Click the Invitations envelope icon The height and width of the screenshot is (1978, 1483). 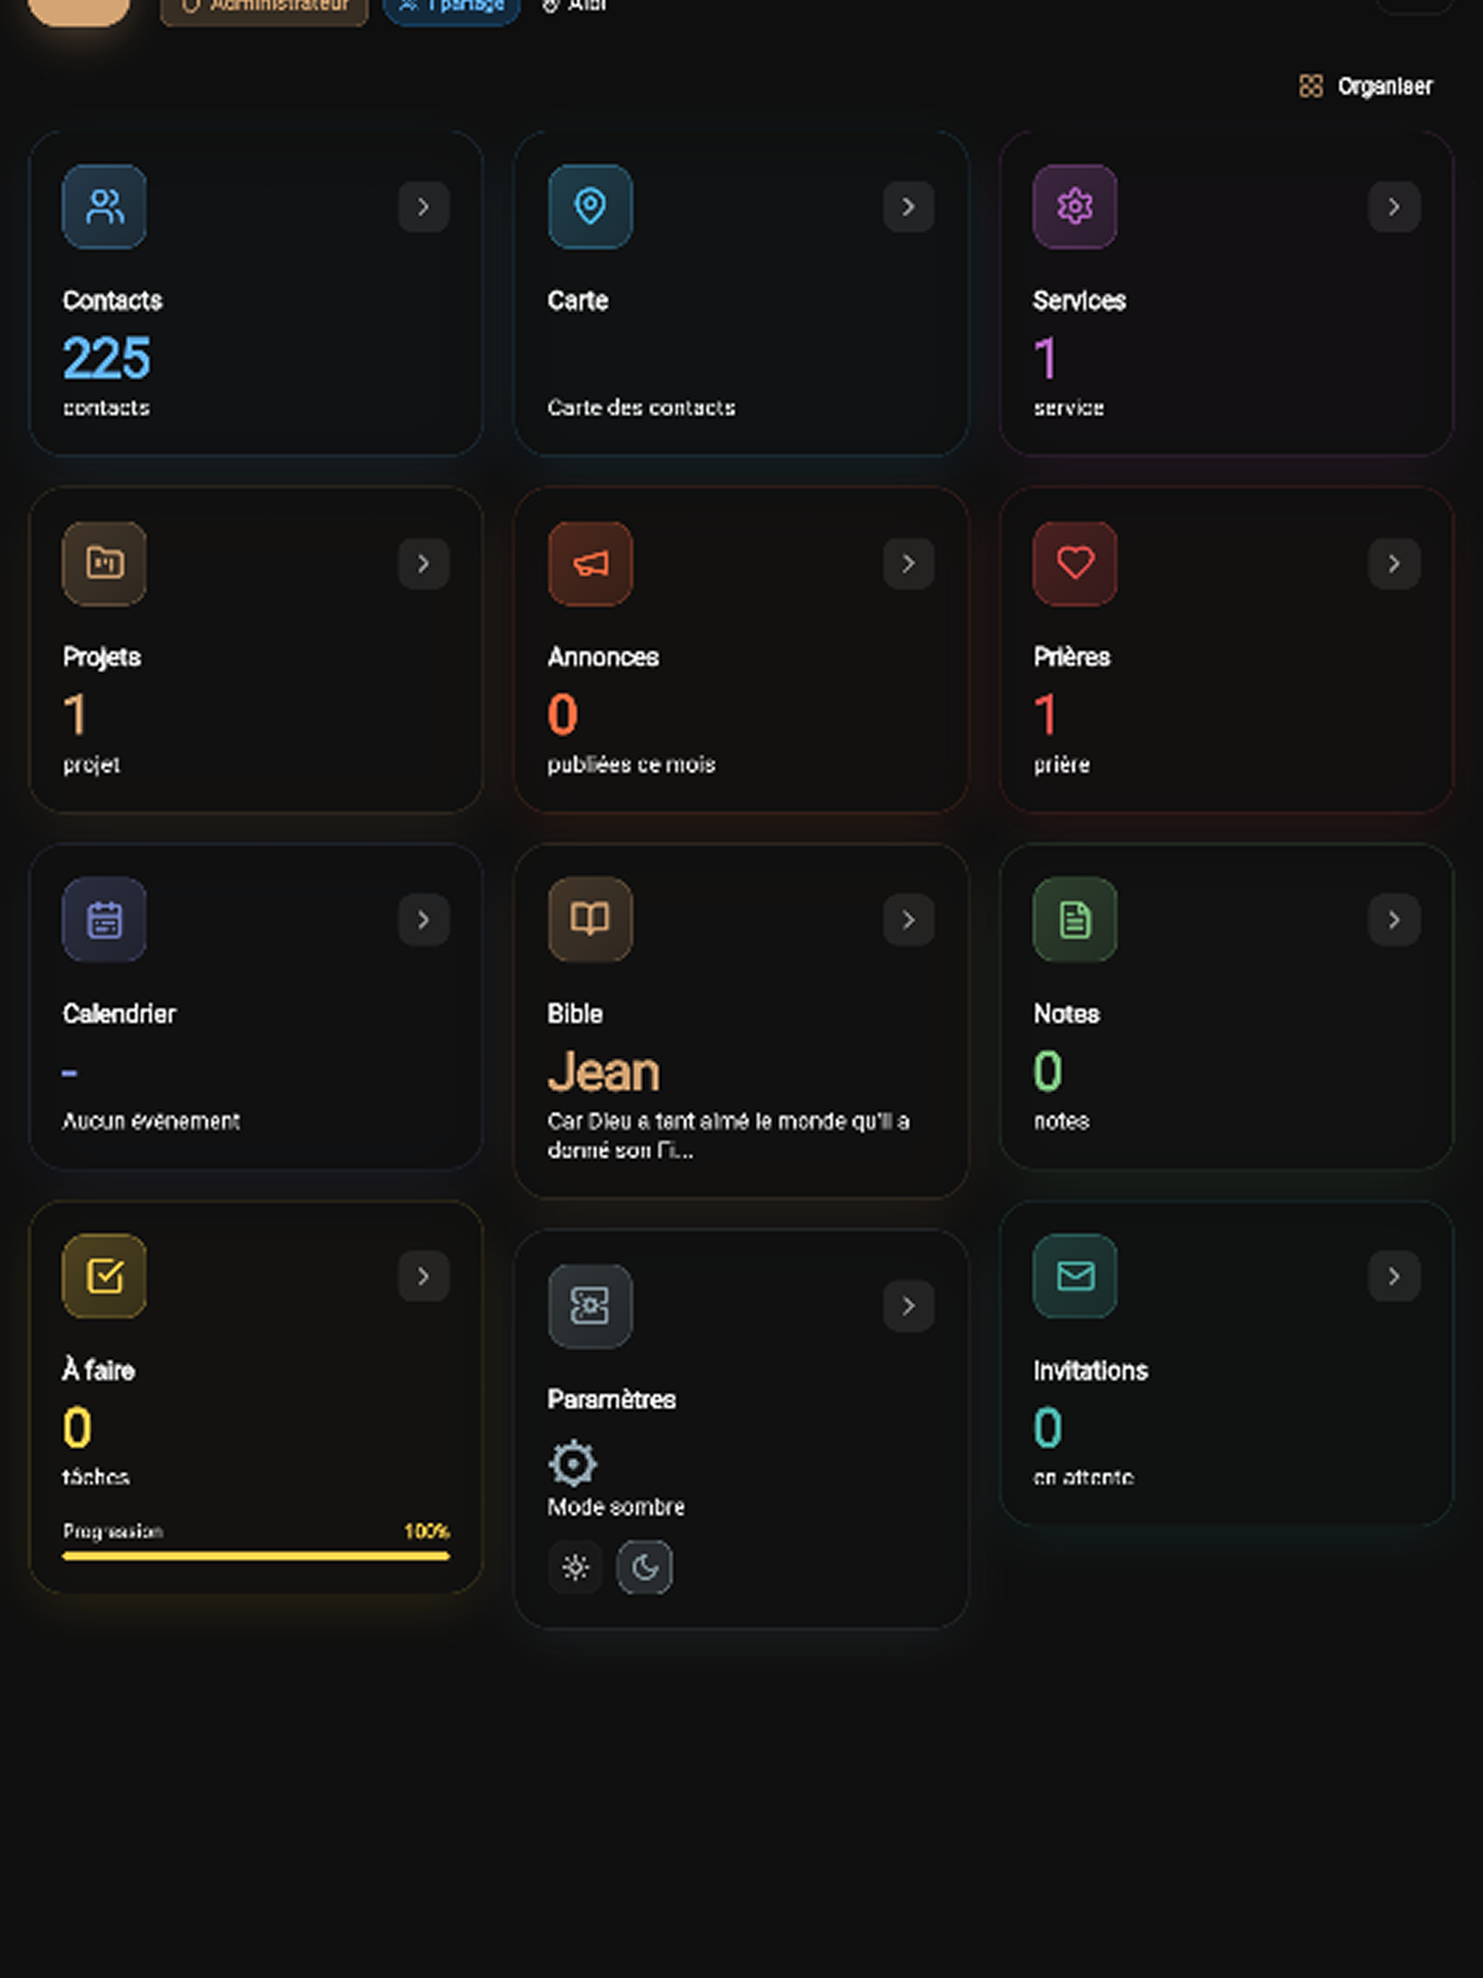(1075, 1276)
